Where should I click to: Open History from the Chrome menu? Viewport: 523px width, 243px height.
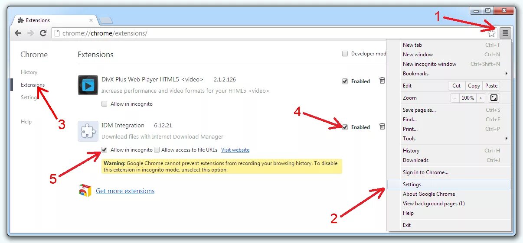(x=449, y=151)
